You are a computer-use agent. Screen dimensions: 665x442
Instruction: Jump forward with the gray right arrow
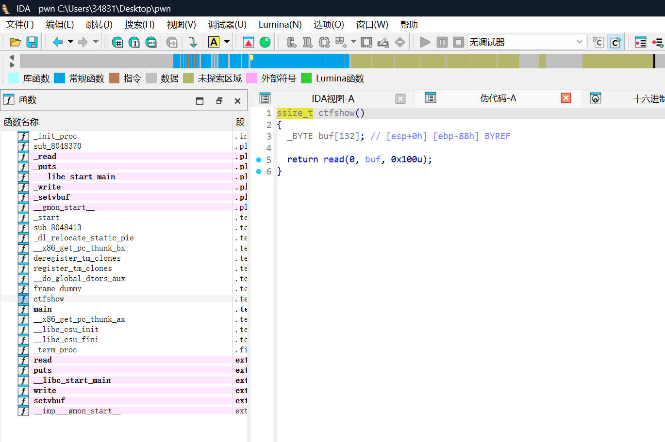(83, 42)
